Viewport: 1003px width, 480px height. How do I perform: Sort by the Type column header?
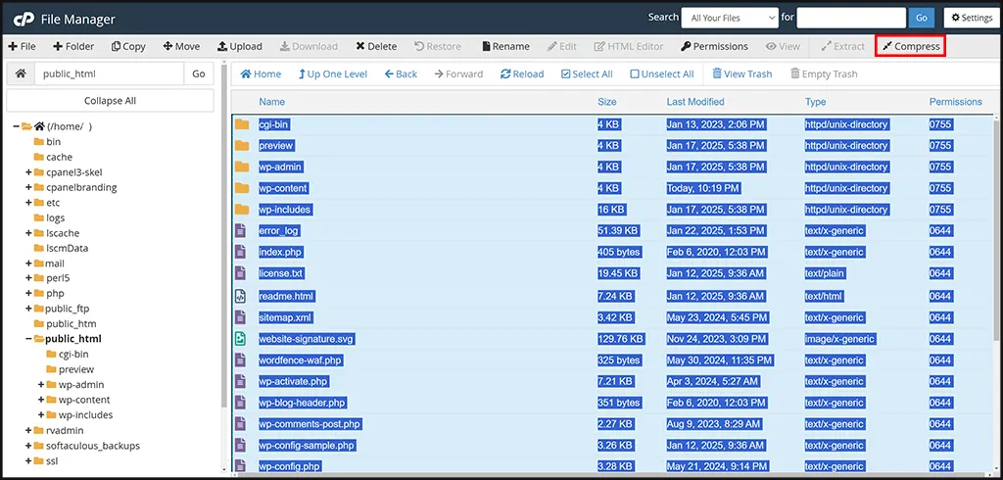[x=816, y=102]
